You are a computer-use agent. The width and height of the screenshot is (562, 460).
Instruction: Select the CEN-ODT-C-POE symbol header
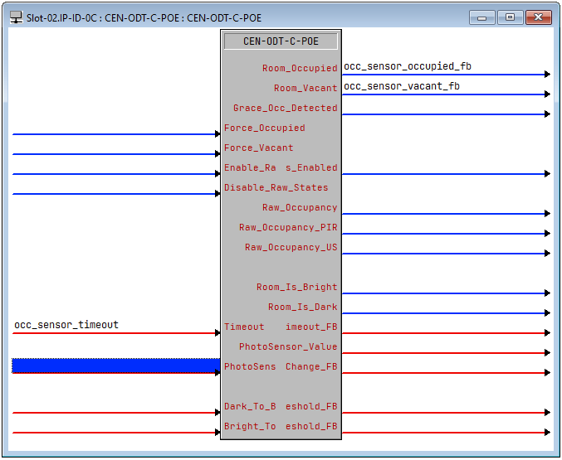point(281,41)
